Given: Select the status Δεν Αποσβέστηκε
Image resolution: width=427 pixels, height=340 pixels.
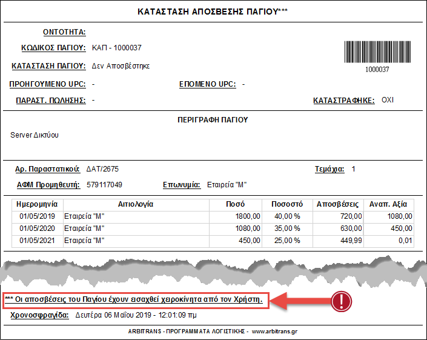Looking at the screenshot, I should pyautogui.click(x=121, y=66).
